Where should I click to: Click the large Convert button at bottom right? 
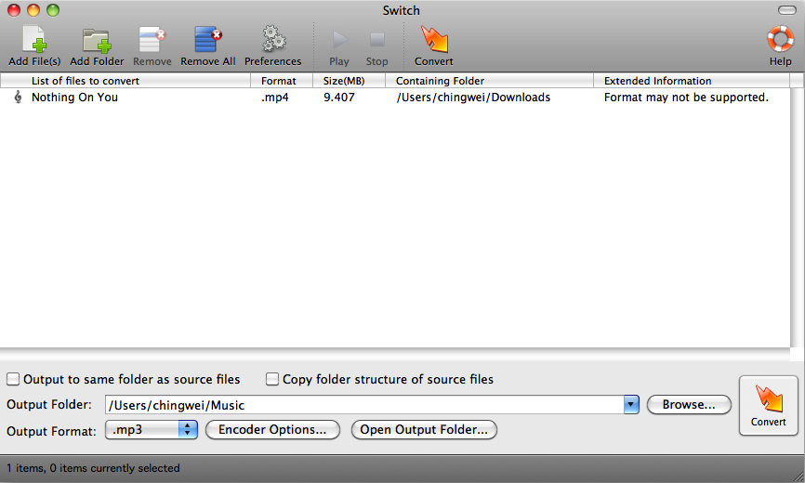769,406
